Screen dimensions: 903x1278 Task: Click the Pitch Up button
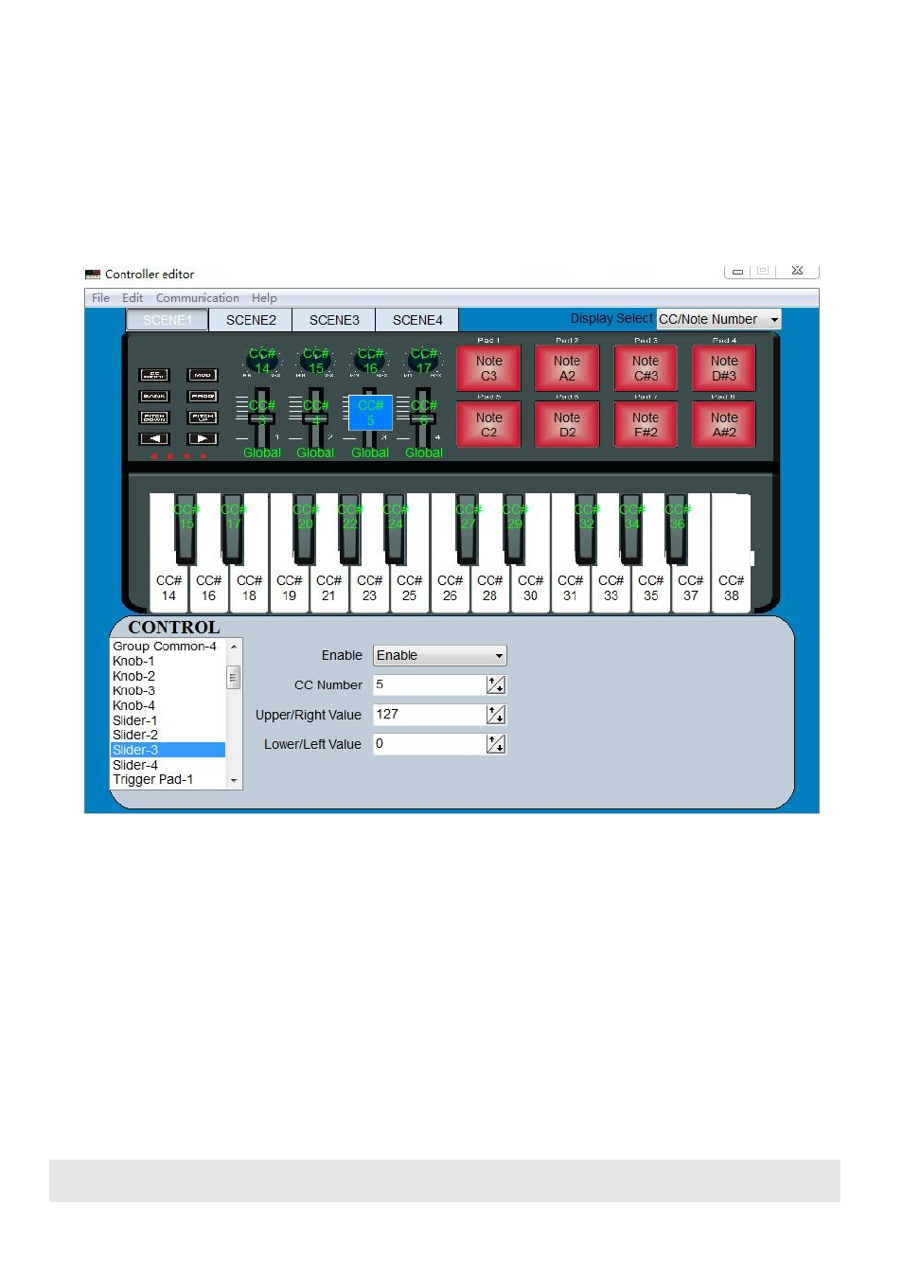click(x=203, y=417)
